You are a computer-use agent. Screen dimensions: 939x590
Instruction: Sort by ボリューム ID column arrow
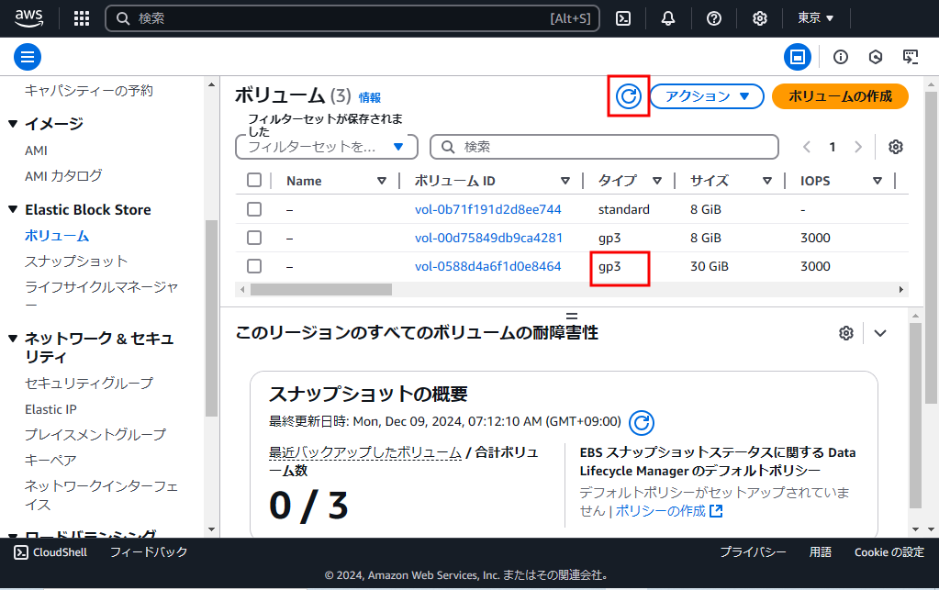click(x=565, y=181)
